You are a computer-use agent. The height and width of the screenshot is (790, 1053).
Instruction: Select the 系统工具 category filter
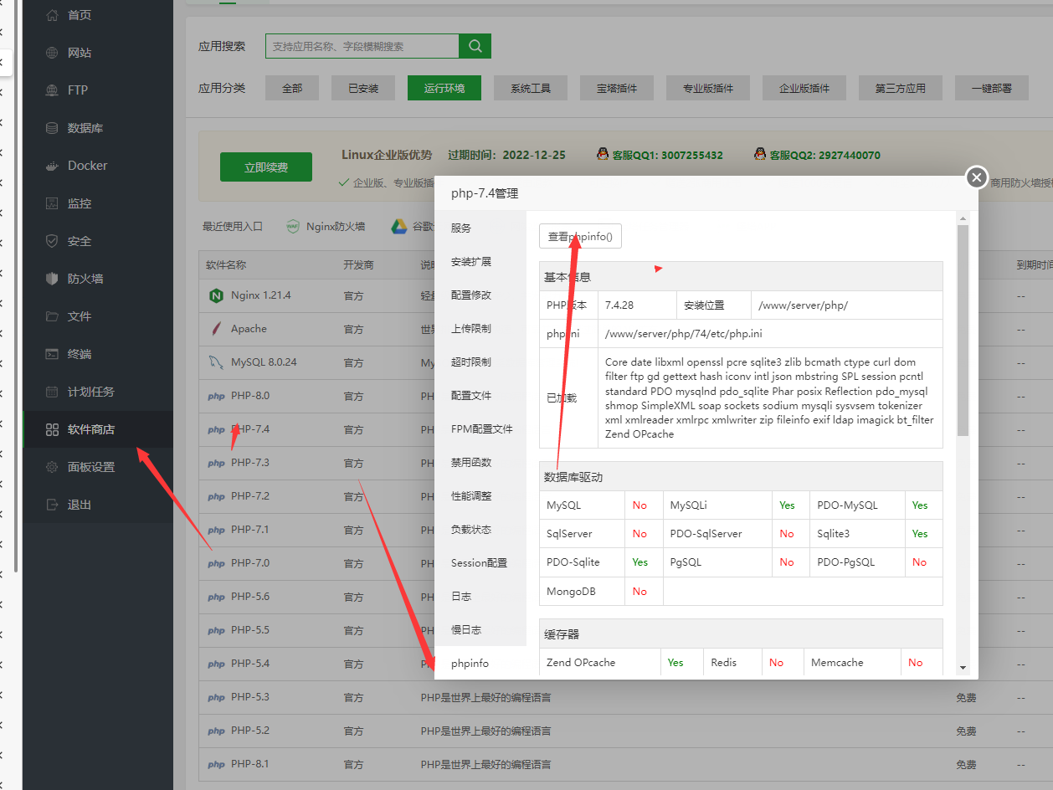click(531, 88)
